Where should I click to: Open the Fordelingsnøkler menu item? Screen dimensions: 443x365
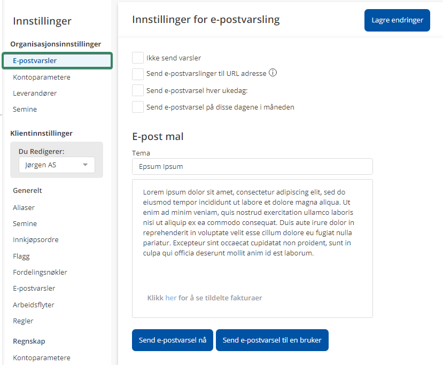tap(40, 272)
